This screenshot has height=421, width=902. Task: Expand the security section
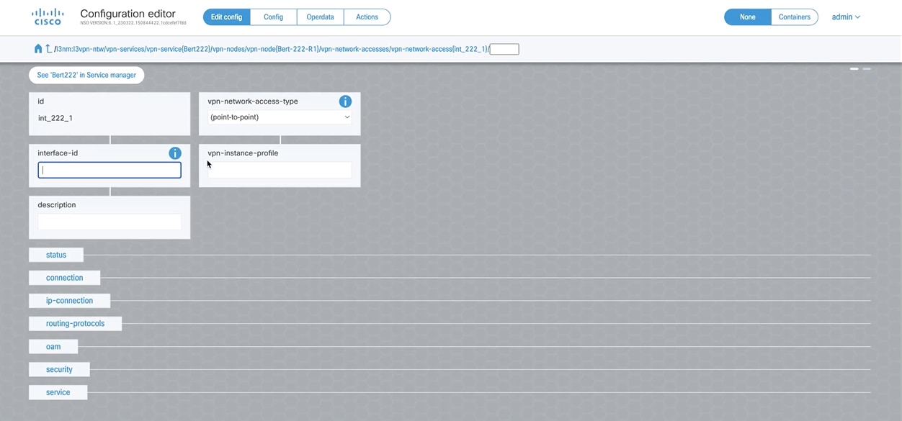click(x=58, y=368)
